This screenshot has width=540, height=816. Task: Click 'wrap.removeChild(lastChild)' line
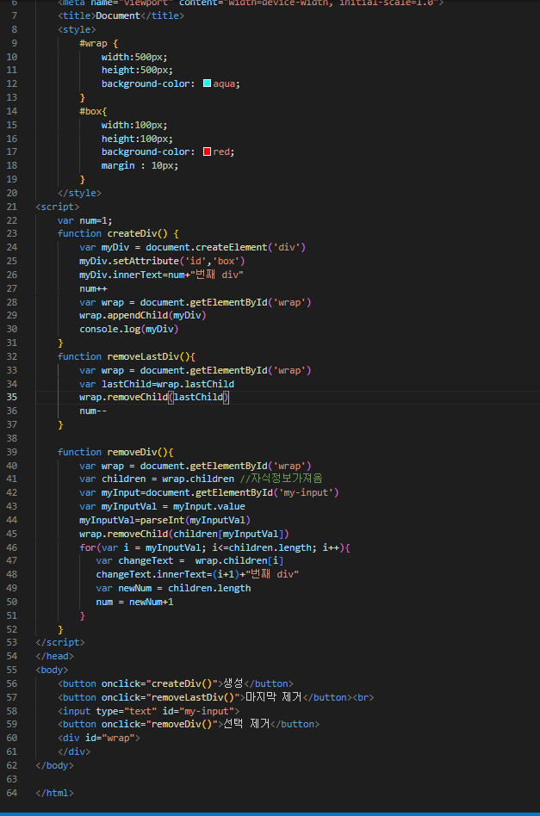(x=153, y=397)
